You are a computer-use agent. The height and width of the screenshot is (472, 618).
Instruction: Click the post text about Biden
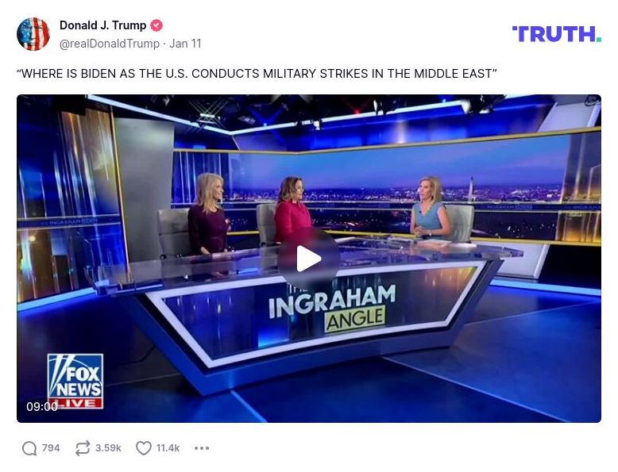pyautogui.click(x=257, y=74)
